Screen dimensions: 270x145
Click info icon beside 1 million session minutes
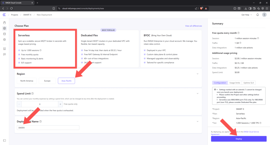point(258,38)
